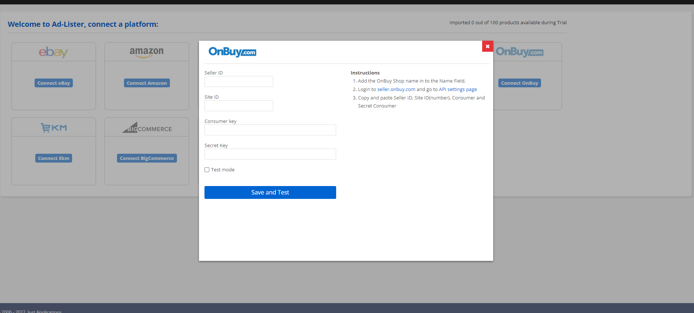Image resolution: width=694 pixels, height=313 pixels.
Task: Click the Connect eBay button
Action: pyautogui.click(x=54, y=83)
